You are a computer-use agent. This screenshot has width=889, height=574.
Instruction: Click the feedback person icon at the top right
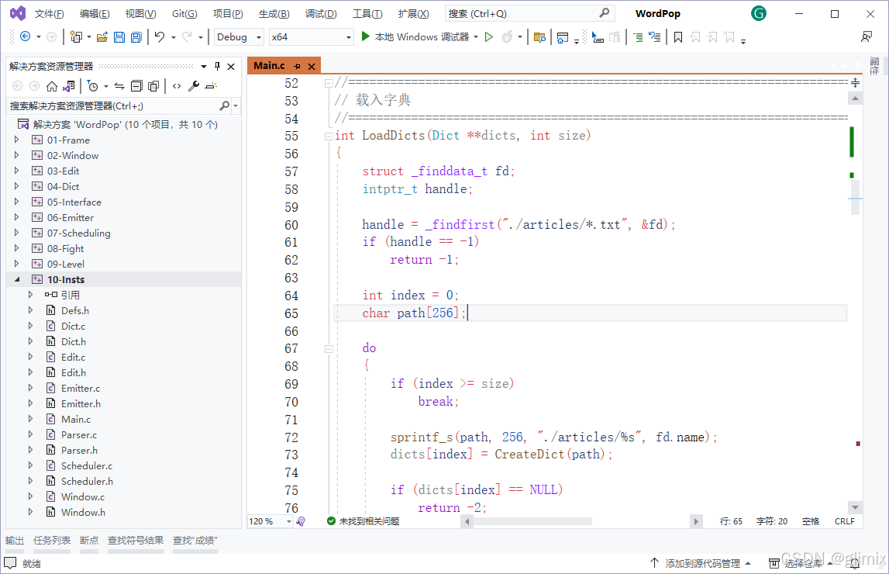tap(867, 37)
